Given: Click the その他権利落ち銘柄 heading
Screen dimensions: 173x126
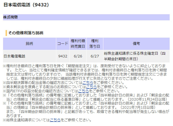Looking at the screenshot, I should click(x=26, y=33).
